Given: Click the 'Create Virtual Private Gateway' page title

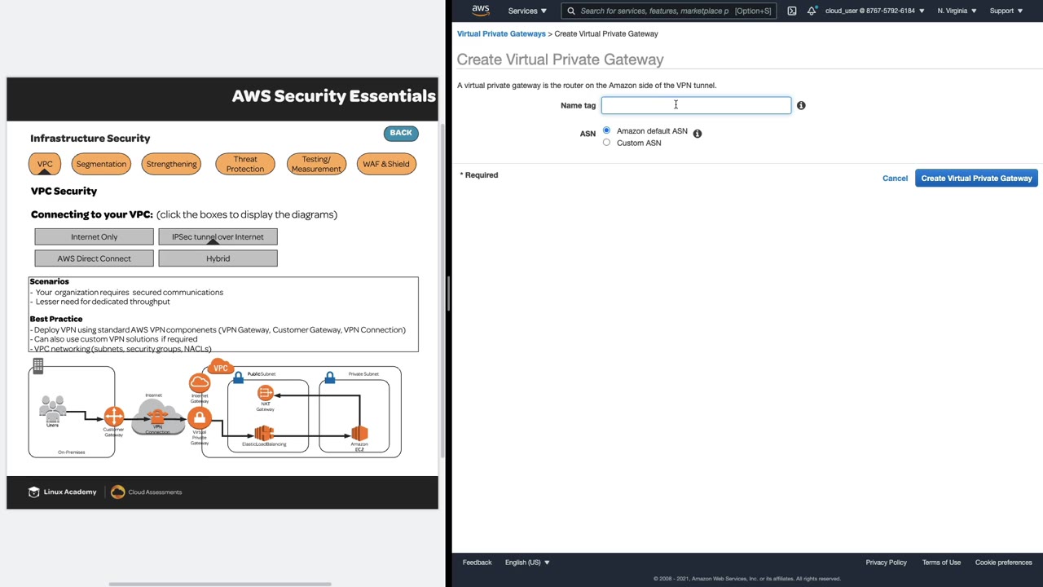Looking at the screenshot, I should (560, 60).
